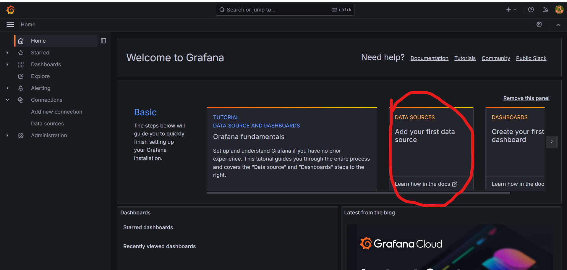Open the Documentation link

point(429,58)
